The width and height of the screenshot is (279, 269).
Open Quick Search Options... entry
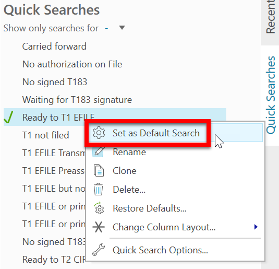160,250
